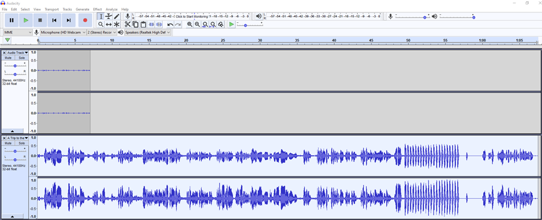Solo the A Trip to the track
This screenshot has width=542, height=220.
pos(22,143)
